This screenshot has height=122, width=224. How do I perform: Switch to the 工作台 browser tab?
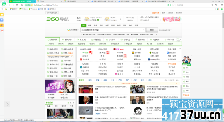point(49,1)
